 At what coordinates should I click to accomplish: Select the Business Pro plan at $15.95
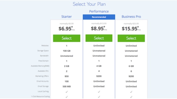click(x=131, y=38)
